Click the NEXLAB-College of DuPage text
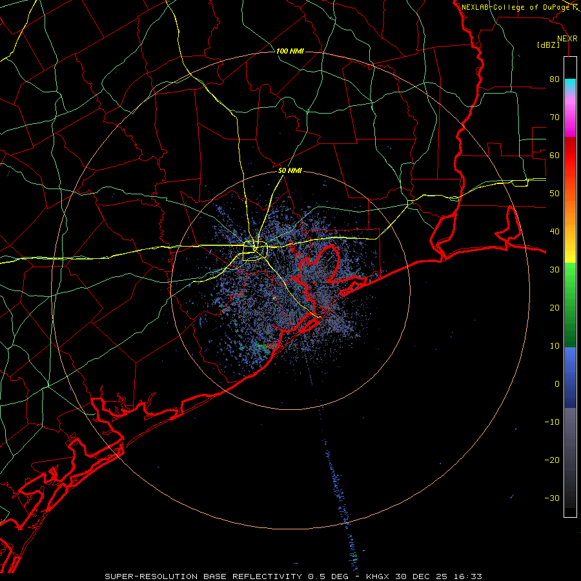This screenshot has width=581, height=581. tap(518, 7)
